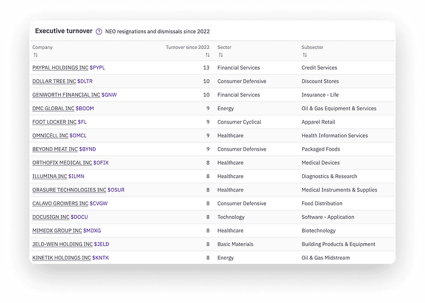
Task: Open DOLLAR TREE INC company link
Action: [54, 82]
